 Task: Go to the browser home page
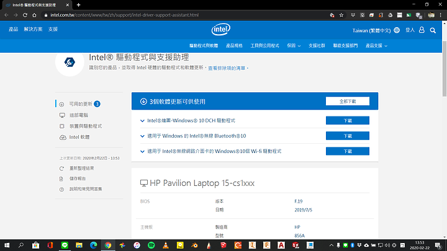pyautogui.click(x=34, y=15)
